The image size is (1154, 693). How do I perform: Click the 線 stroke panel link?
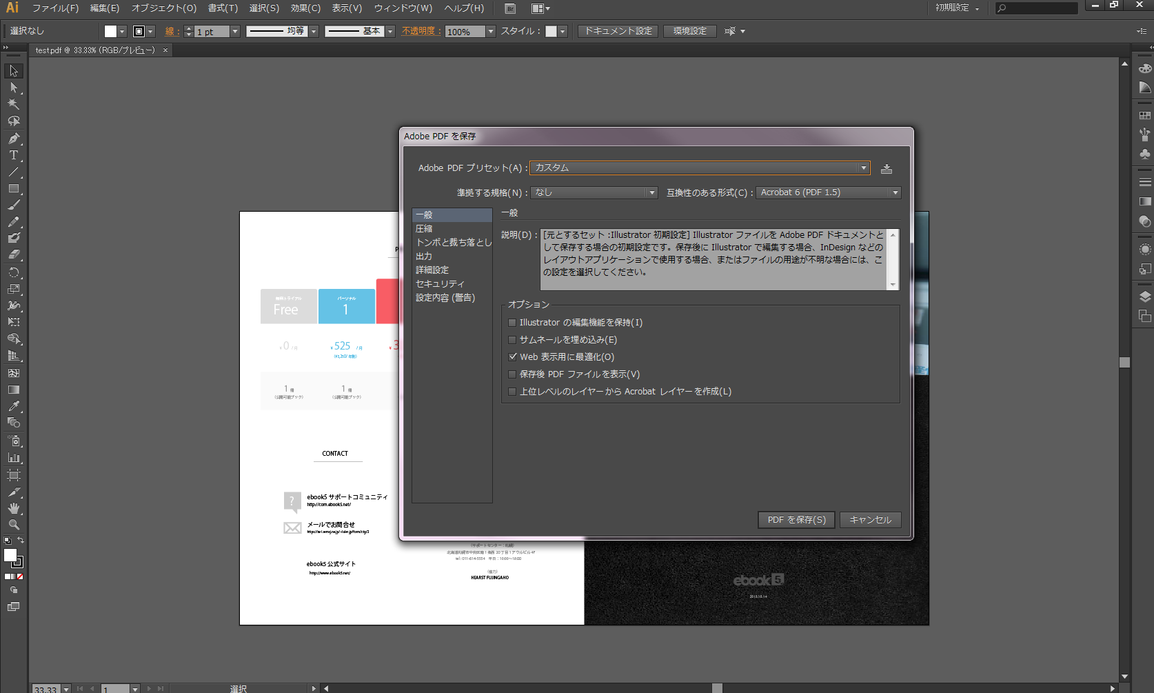click(171, 32)
